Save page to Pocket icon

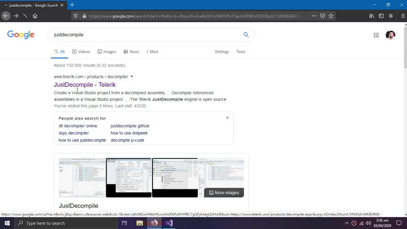point(322,16)
